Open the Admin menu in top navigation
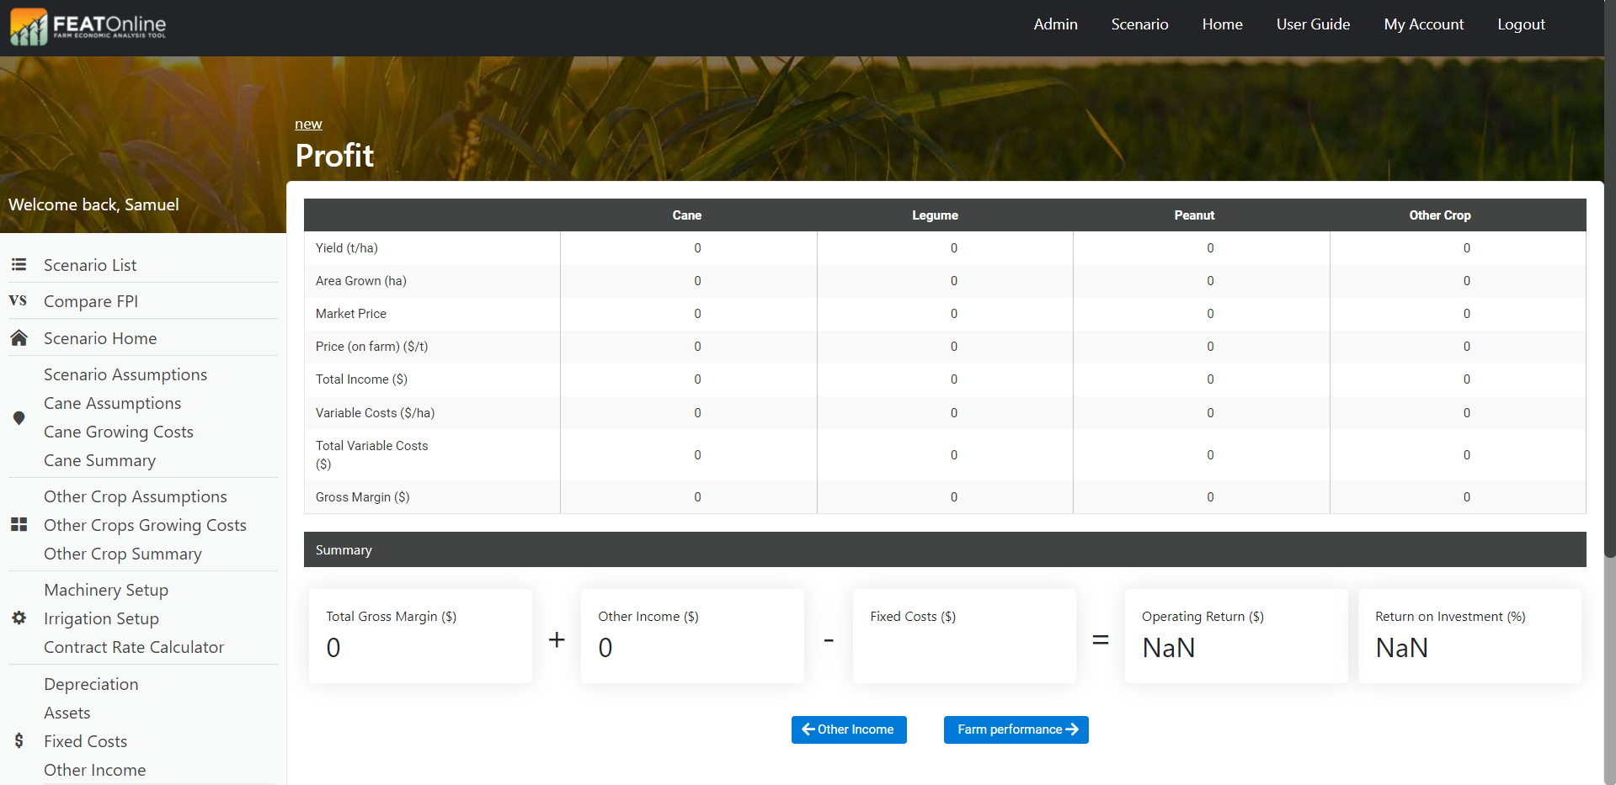The height and width of the screenshot is (785, 1616). coord(1055,24)
